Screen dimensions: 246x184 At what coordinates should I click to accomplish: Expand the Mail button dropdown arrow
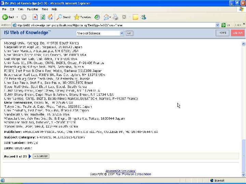point(110,17)
